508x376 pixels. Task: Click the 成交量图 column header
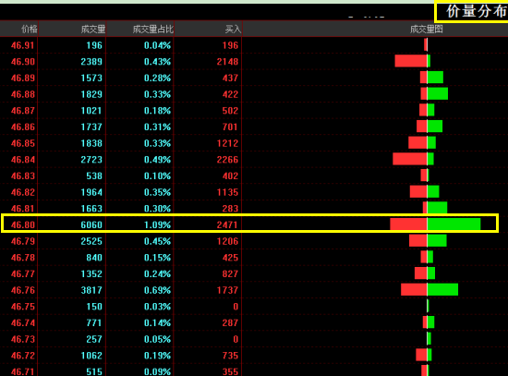[427, 30]
